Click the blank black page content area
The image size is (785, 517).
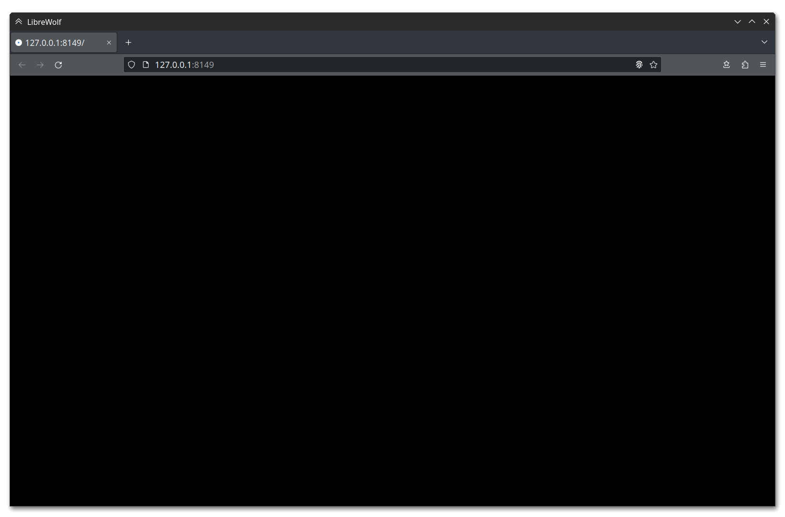point(392,287)
